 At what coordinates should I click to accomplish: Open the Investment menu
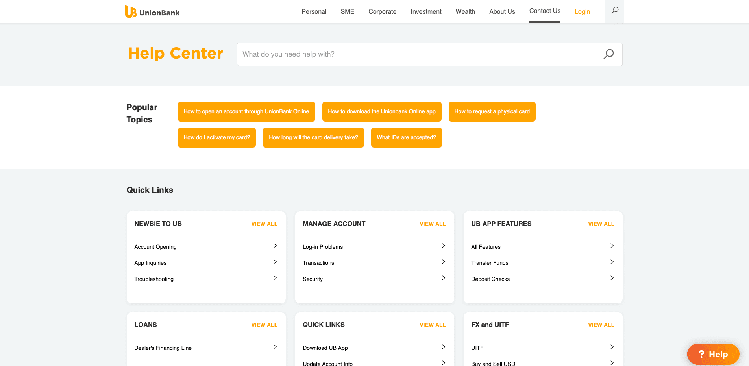coord(426,12)
